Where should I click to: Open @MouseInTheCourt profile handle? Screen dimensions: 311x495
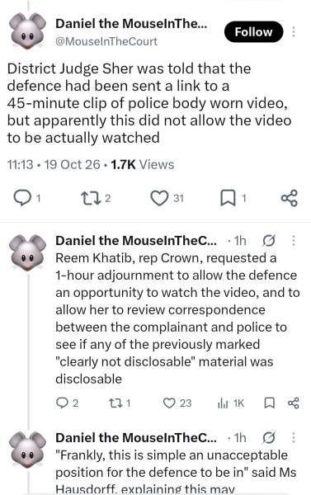[106, 41]
